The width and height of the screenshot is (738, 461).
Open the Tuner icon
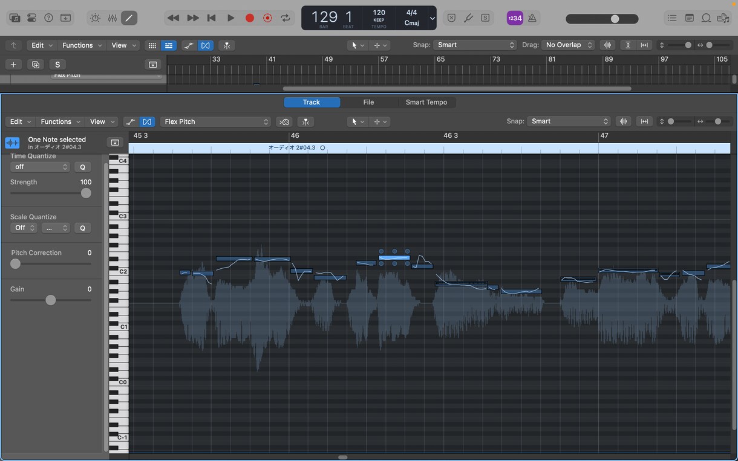468,18
